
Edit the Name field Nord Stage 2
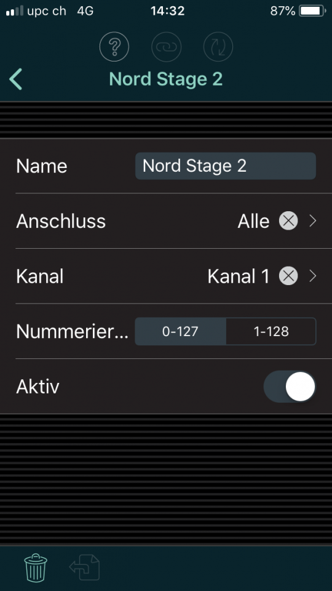coord(226,166)
